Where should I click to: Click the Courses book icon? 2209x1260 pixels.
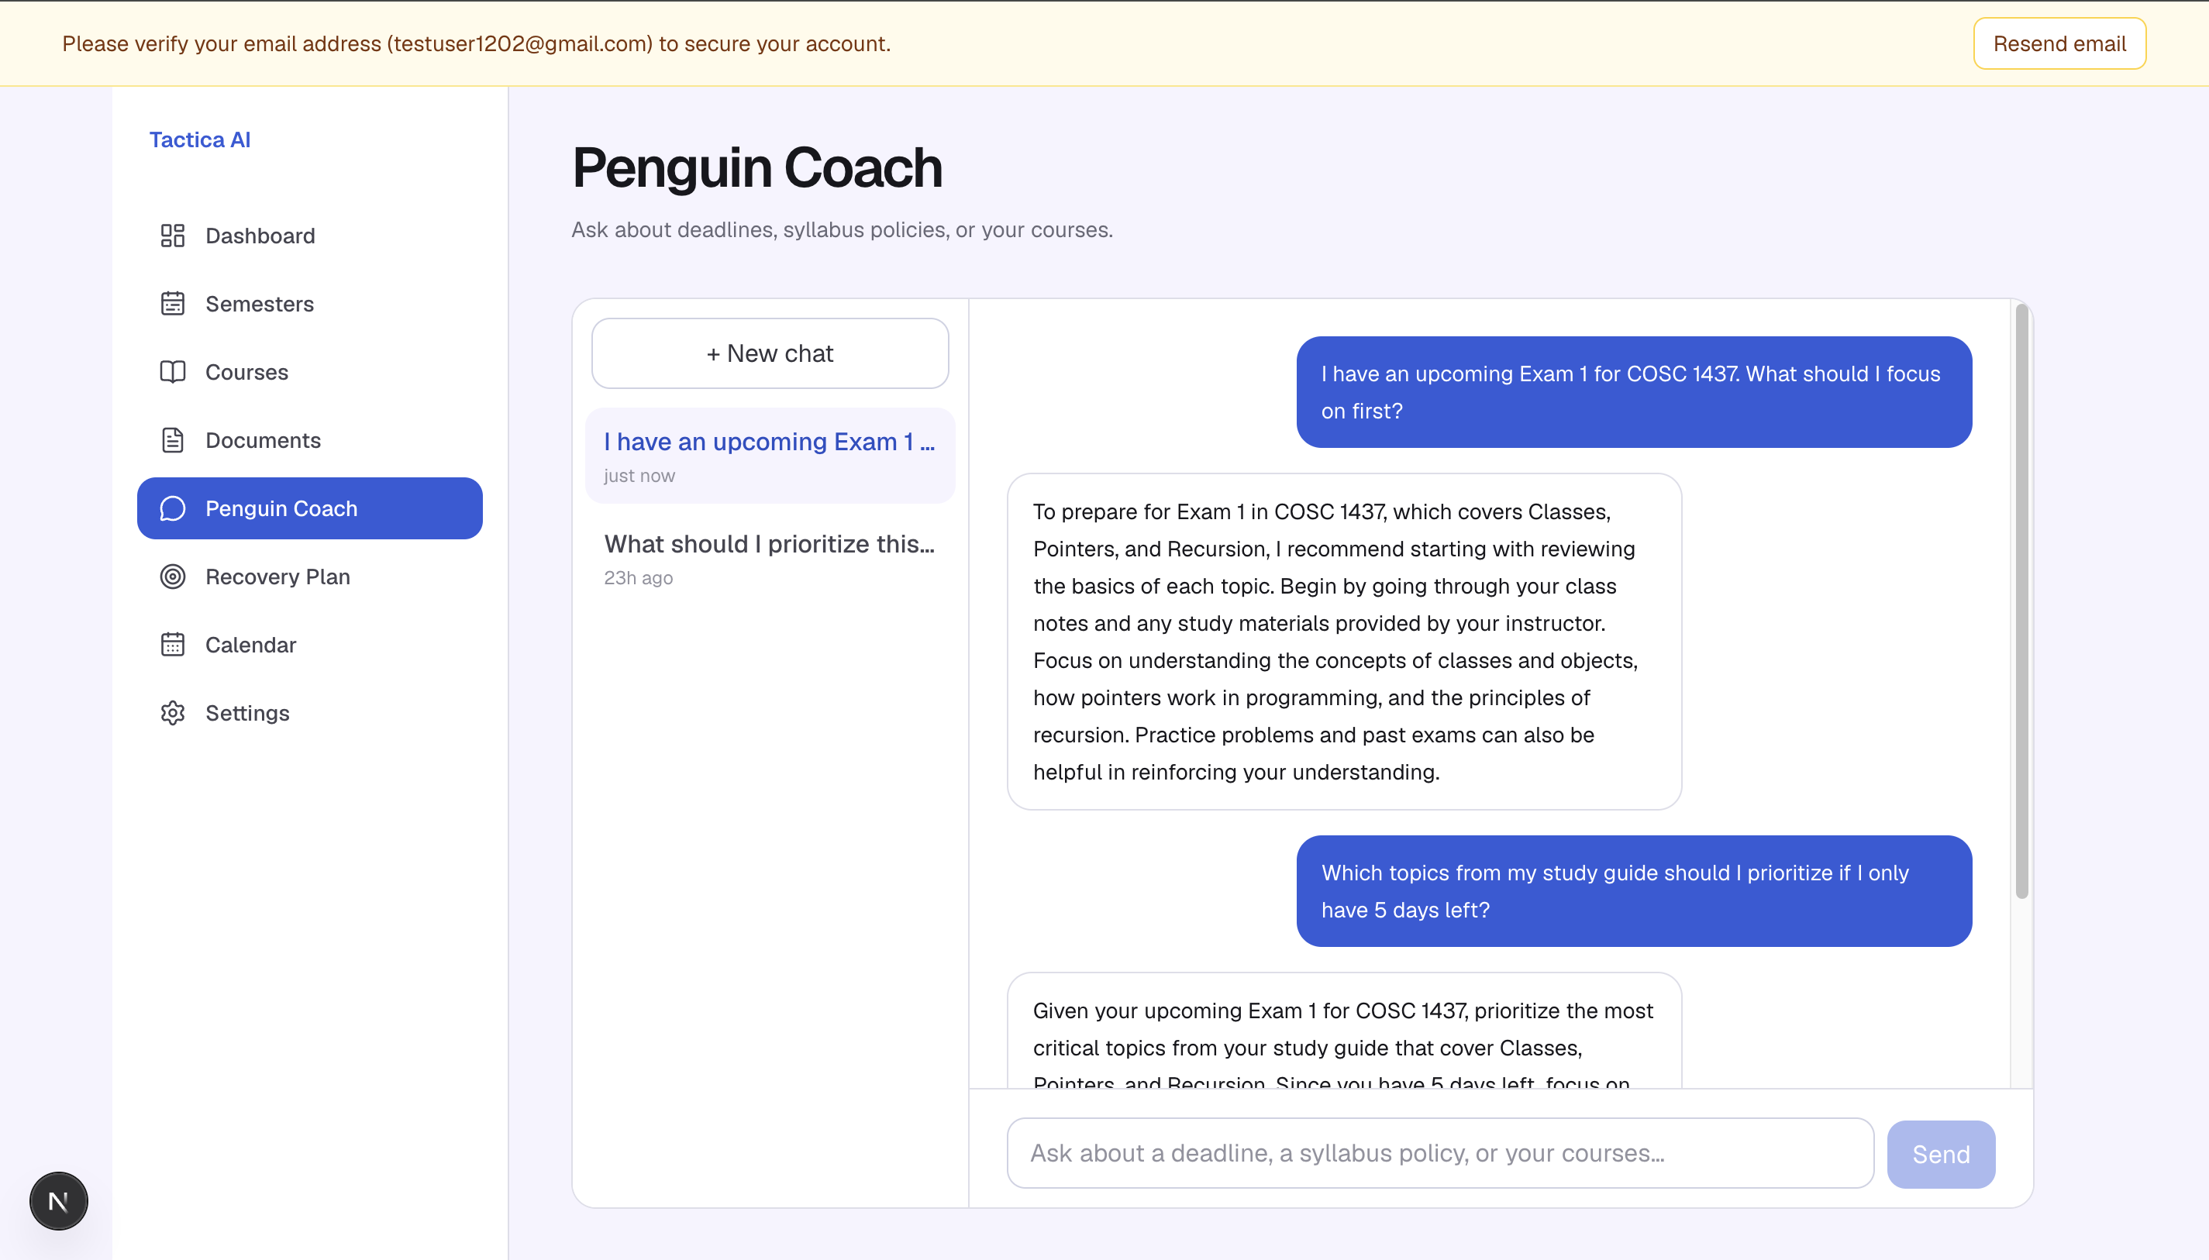[173, 372]
